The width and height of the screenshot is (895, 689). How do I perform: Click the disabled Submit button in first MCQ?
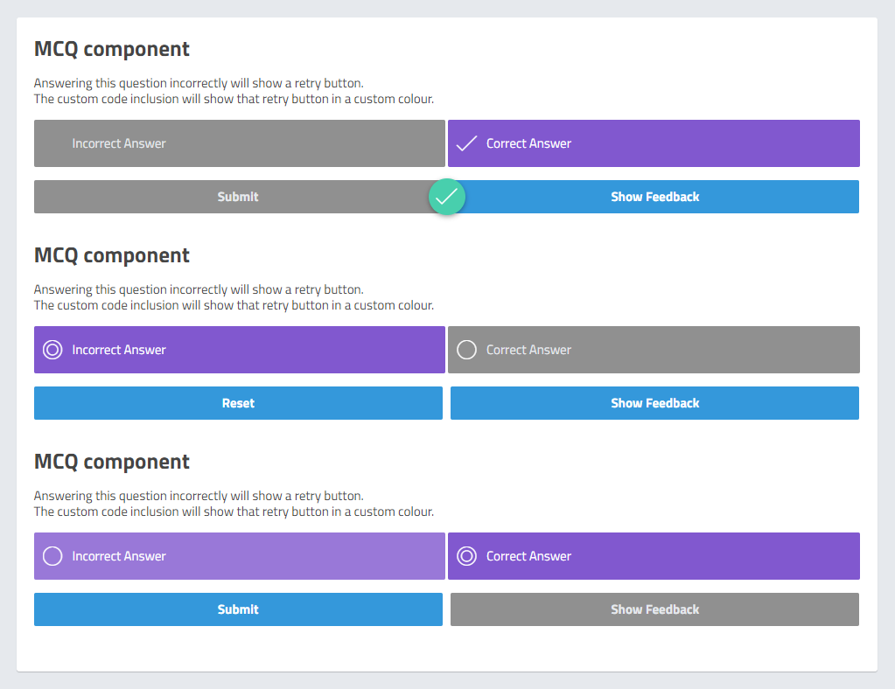tap(238, 197)
